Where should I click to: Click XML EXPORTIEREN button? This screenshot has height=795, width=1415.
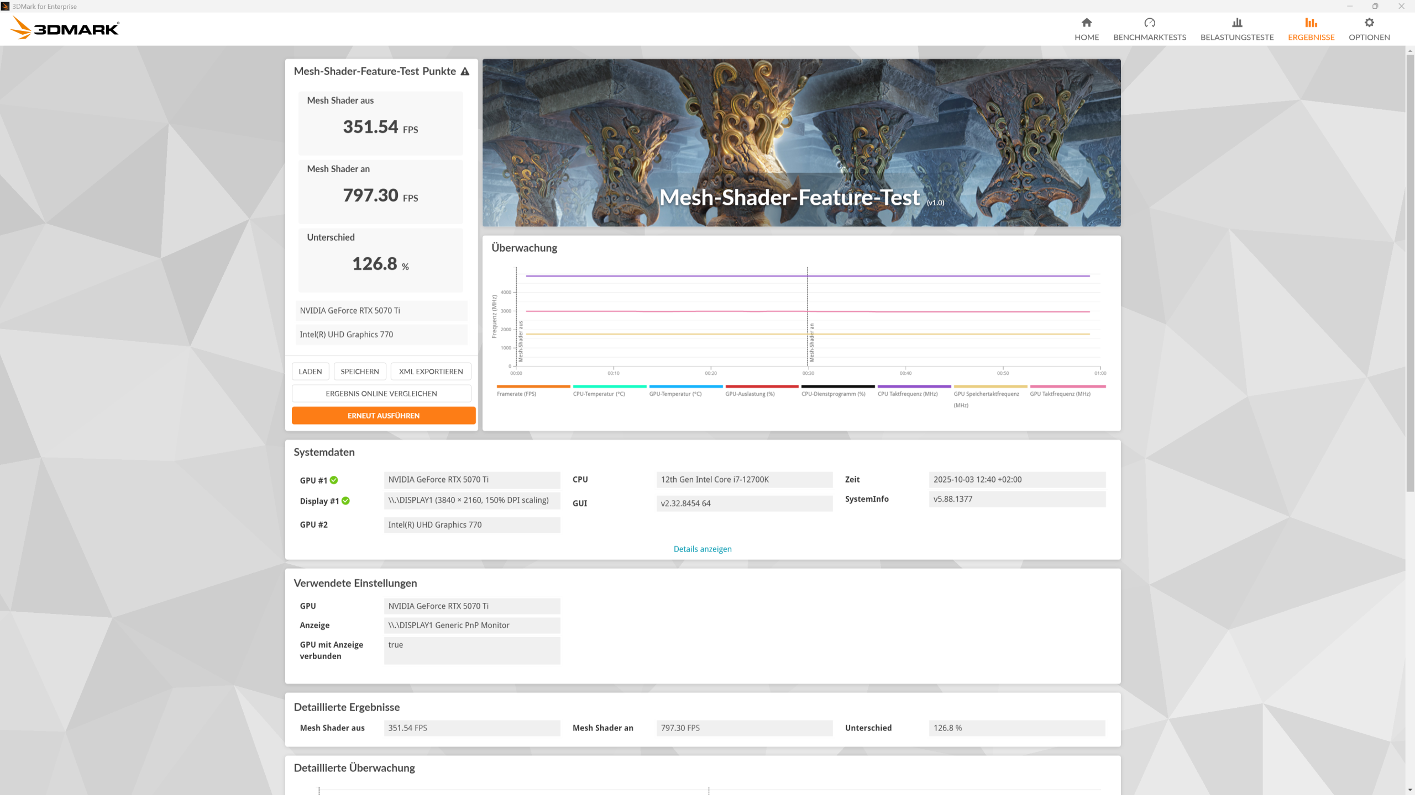431,372
